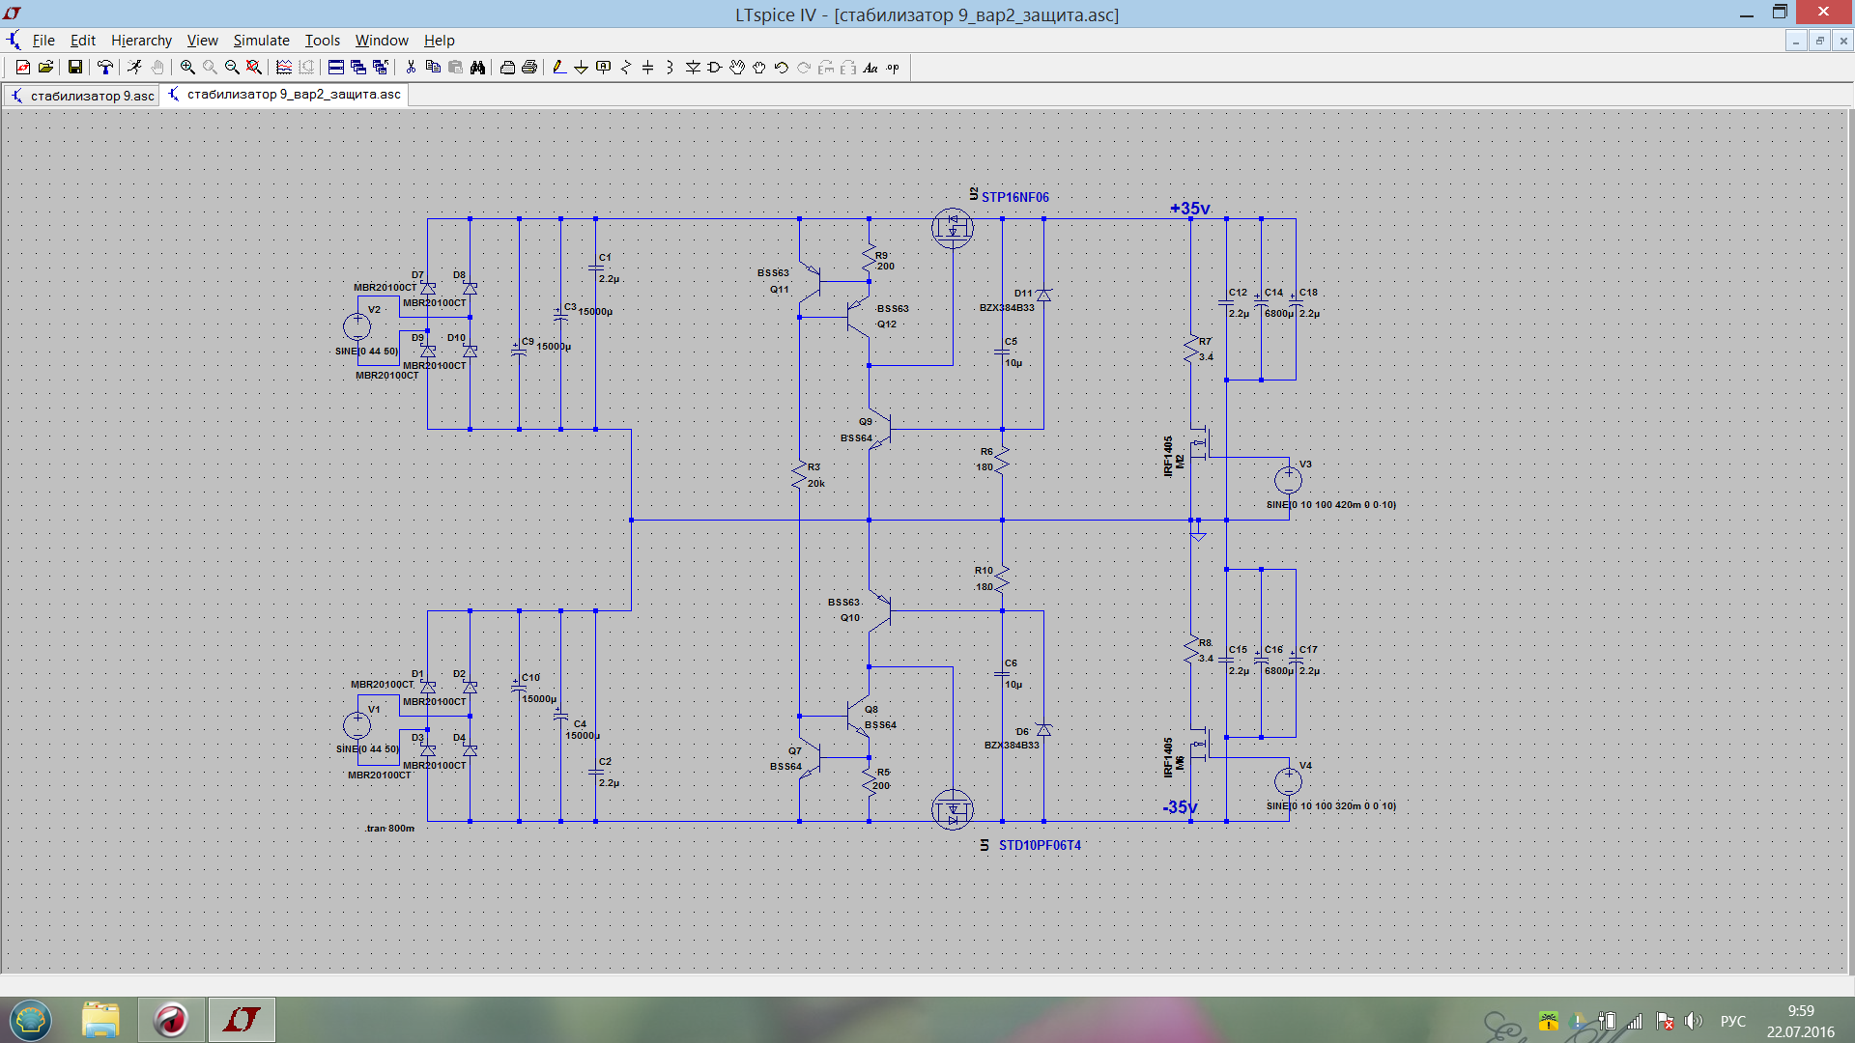1855x1043 pixels.
Task: Click the Find binoculars icon
Action: 477,68
